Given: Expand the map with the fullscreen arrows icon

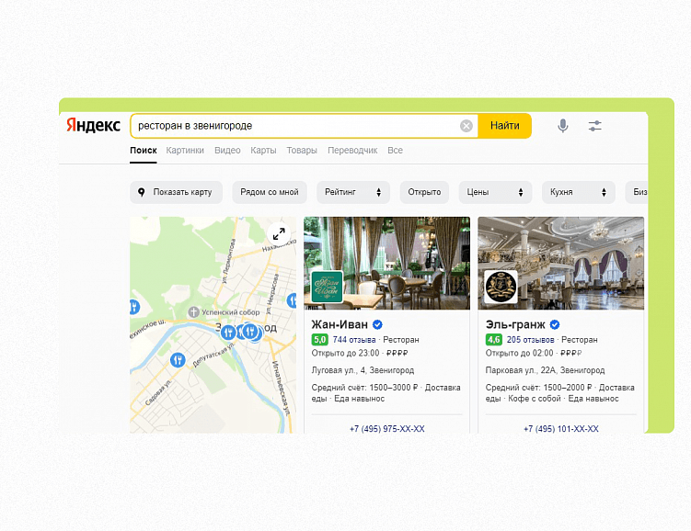Looking at the screenshot, I should (279, 233).
